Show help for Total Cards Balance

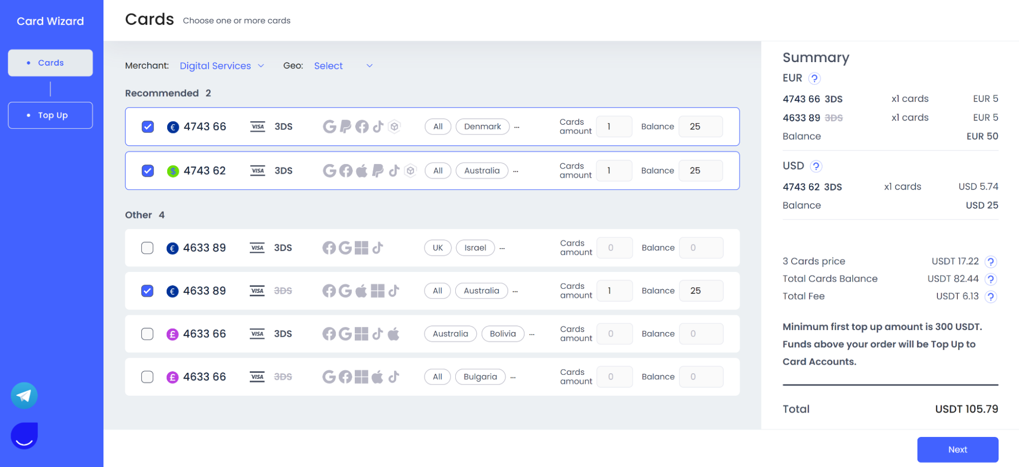pyautogui.click(x=990, y=279)
